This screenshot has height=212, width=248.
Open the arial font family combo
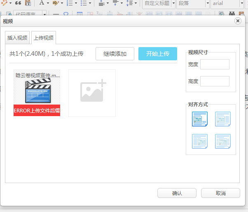[227, 3]
